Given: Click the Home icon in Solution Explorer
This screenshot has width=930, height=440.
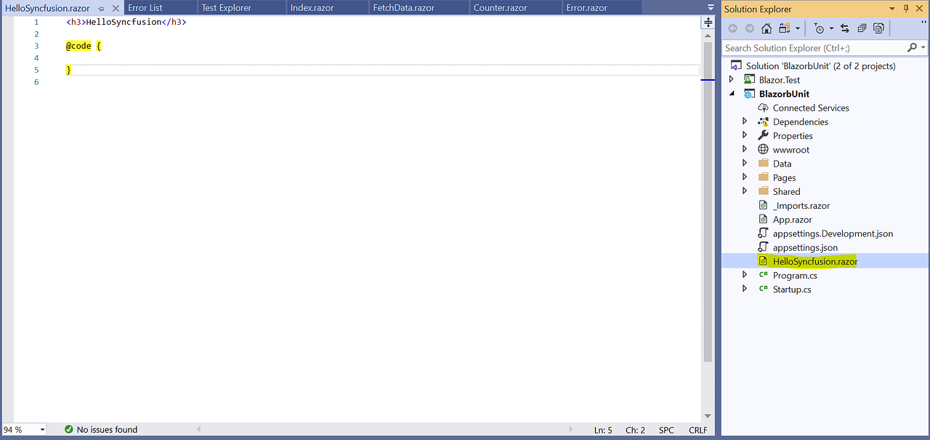Looking at the screenshot, I should point(767,28).
